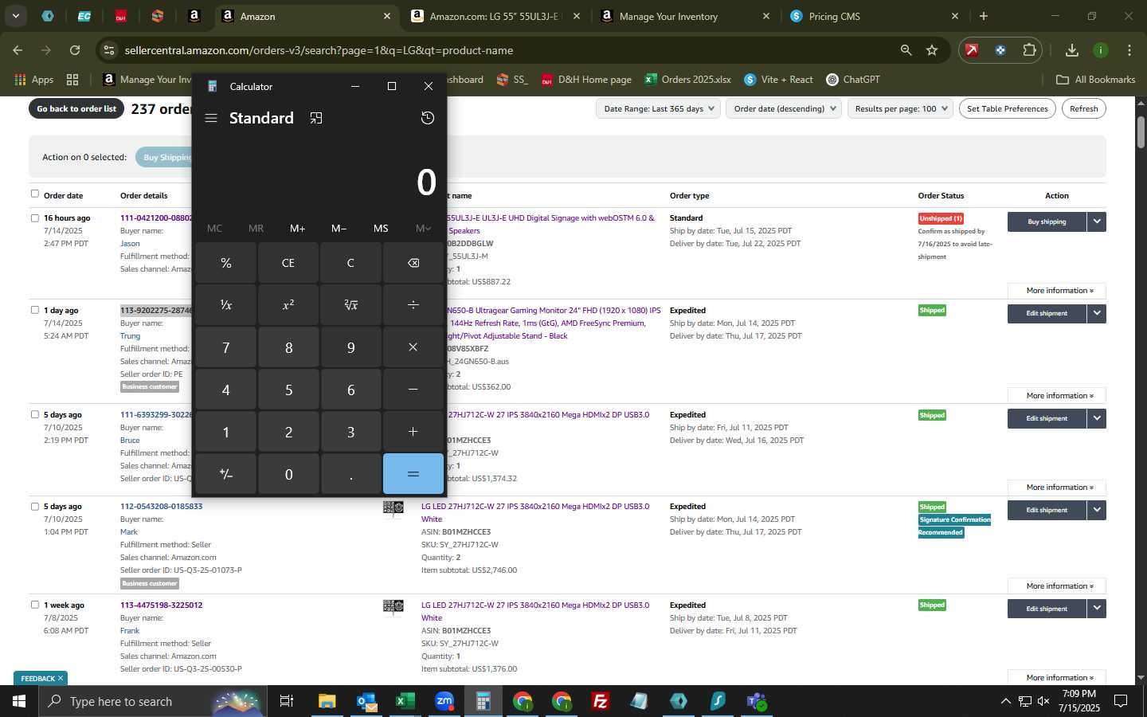Click the C clear key in Calculator
The image size is (1147, 717).
pyautogui.click(x=350, y=263)
